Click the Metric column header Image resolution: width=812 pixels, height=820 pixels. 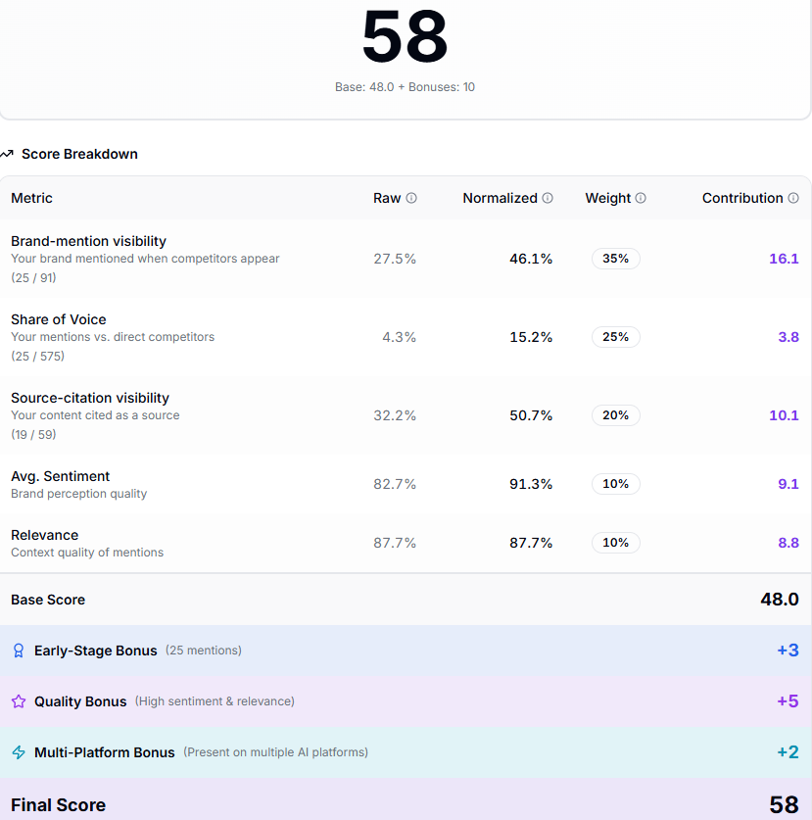coord(31,198)
